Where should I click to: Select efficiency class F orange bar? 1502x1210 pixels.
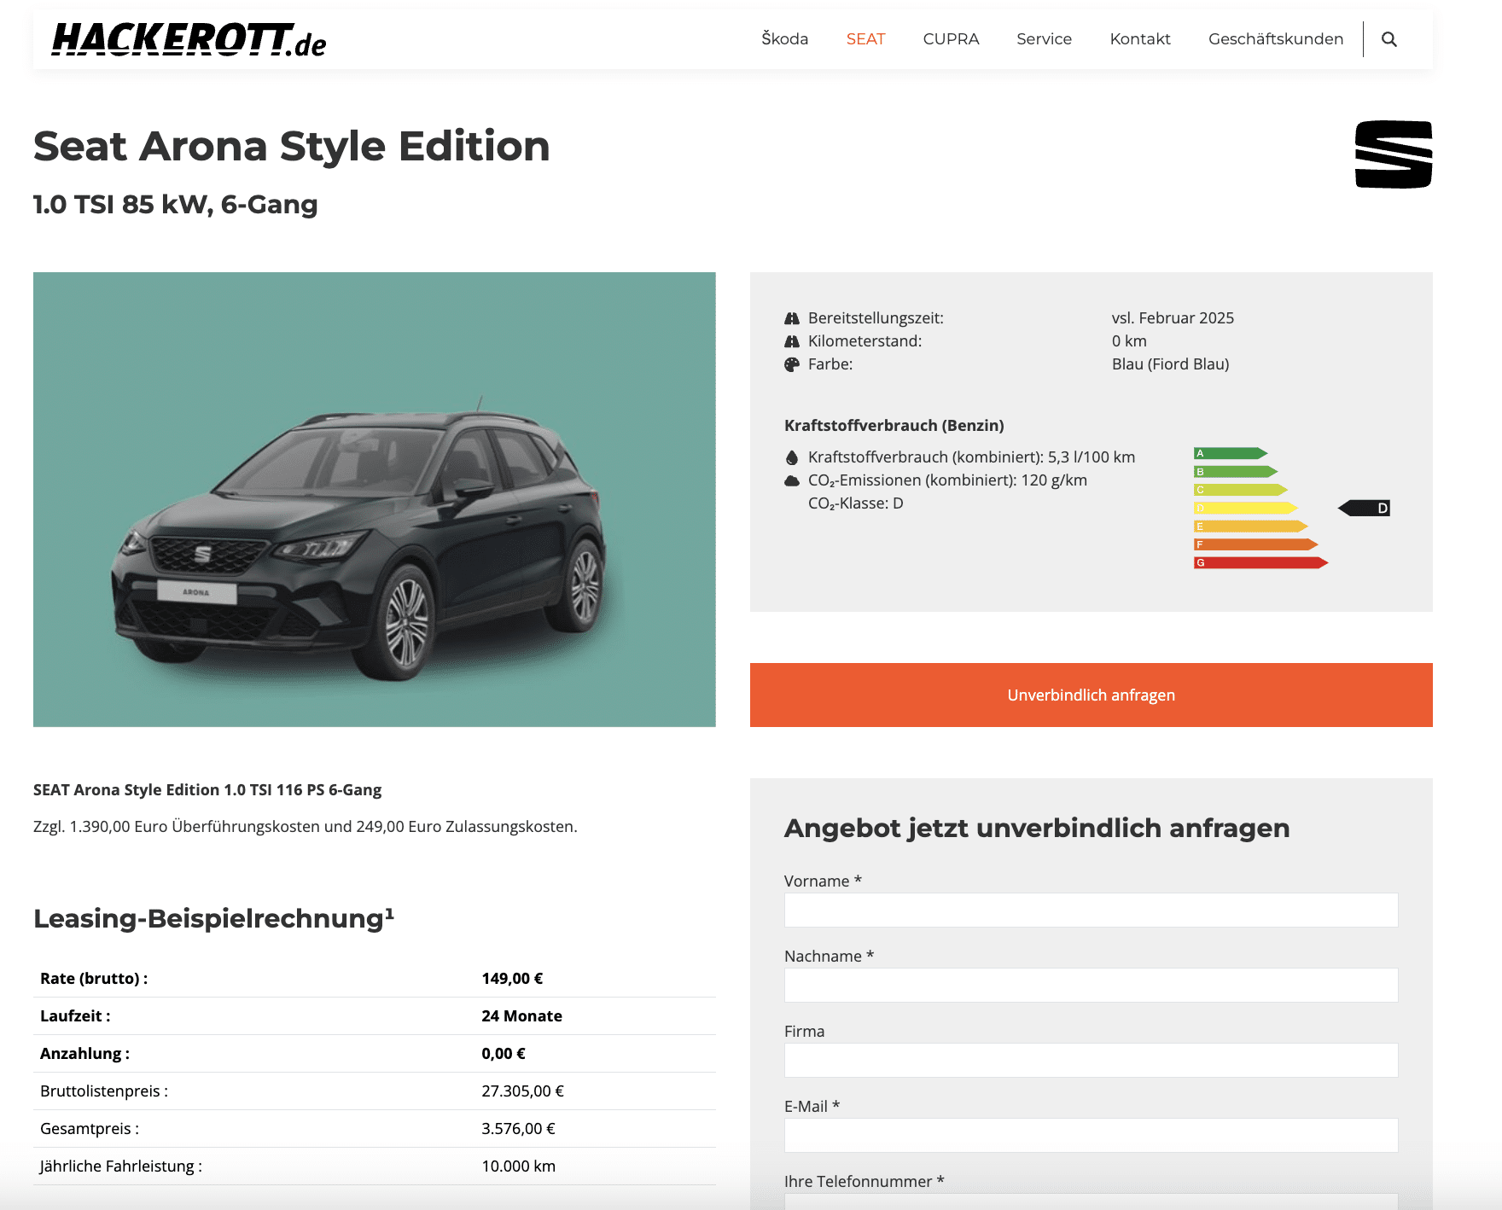click(x=1256, y=544)
